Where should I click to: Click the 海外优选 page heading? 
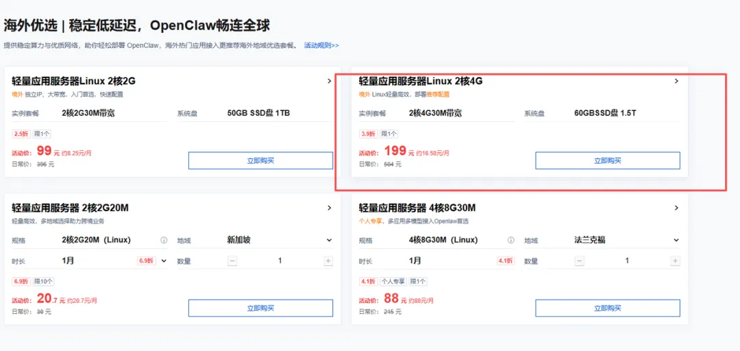137,25
